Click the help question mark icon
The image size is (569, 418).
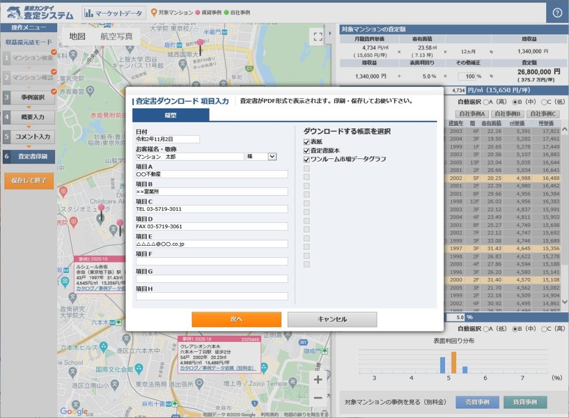point(557,13)
